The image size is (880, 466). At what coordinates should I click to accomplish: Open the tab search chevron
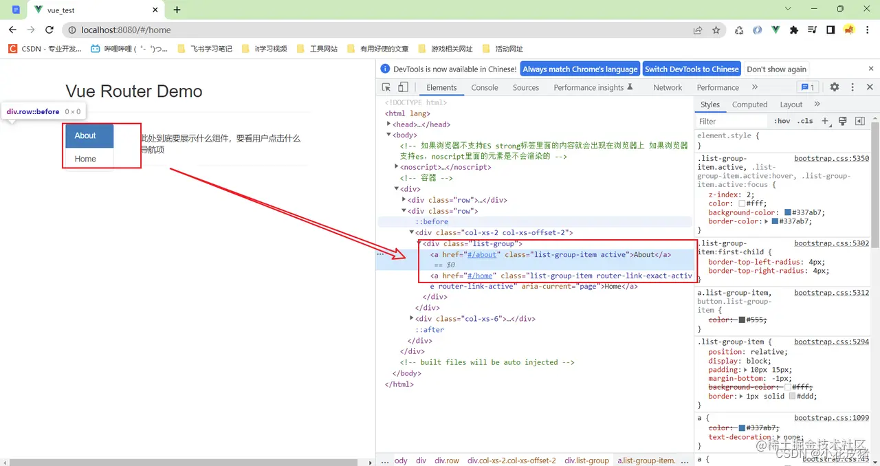pyautogui.click(x=788, y=9)
